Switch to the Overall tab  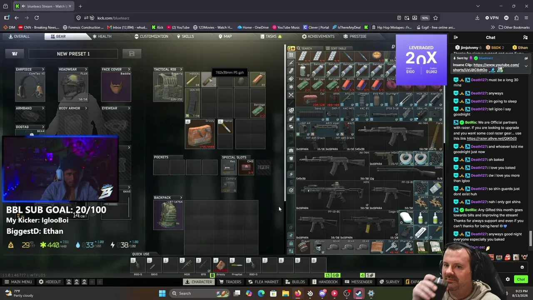coord(19,36)
